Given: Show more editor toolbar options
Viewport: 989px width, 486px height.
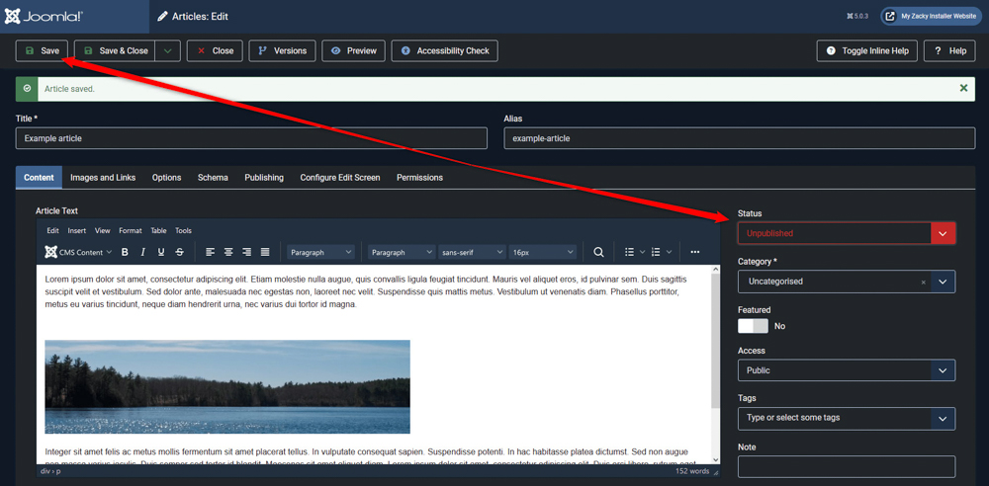Looking at the screenshot, I should (x=695, y=252).
